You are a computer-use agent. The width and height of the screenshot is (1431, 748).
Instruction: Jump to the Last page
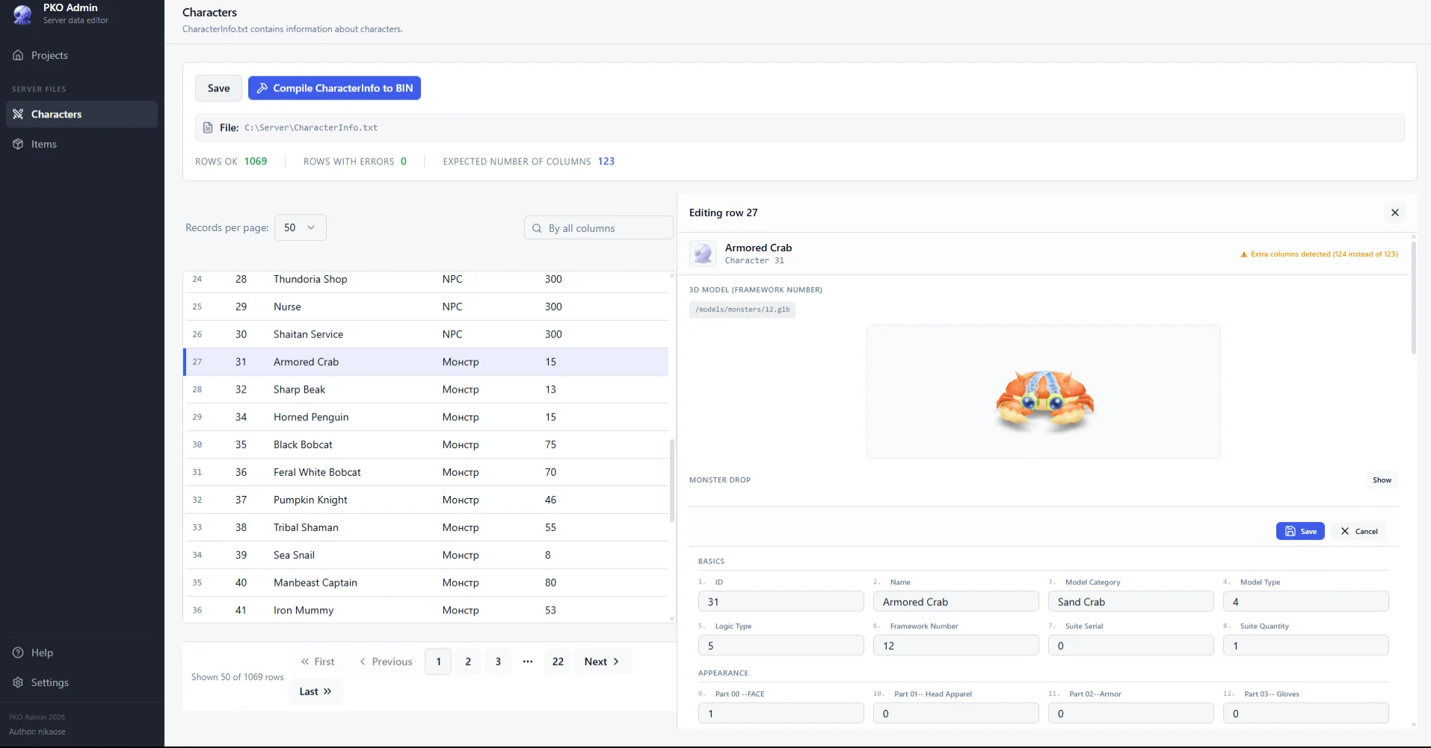pos(316,692)
